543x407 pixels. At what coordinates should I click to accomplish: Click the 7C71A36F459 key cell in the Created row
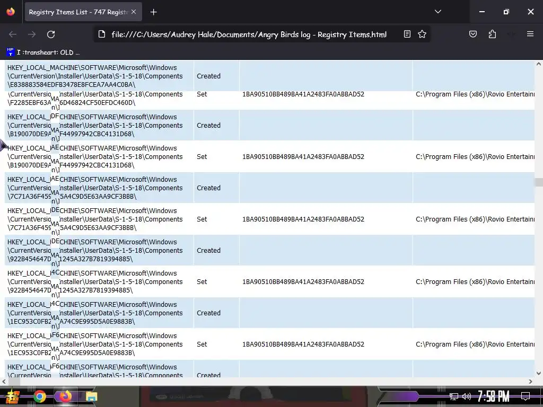click(99, 188)
